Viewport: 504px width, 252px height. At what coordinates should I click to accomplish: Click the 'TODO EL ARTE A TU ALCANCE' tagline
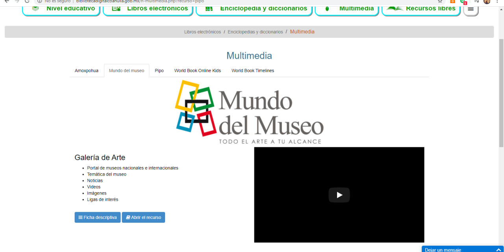tap(270, 141)
